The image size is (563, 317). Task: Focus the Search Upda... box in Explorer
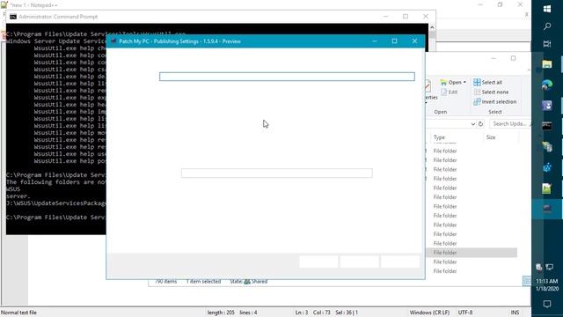pos(510,123)
